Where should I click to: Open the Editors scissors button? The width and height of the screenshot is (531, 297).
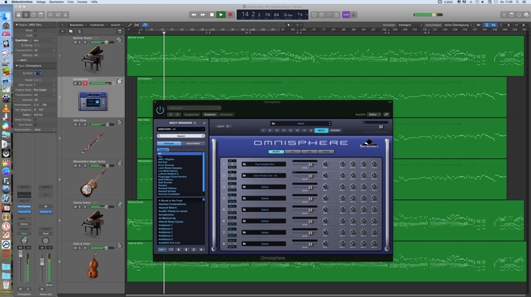pyautogui.click(x=66, y=15)
